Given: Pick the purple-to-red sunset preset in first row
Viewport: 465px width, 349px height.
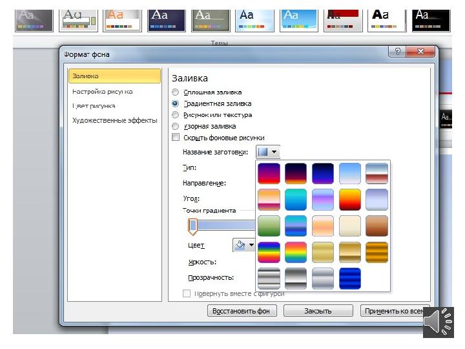Looking at the screenshot, I should pyautogui.click(x=269, y=173).
